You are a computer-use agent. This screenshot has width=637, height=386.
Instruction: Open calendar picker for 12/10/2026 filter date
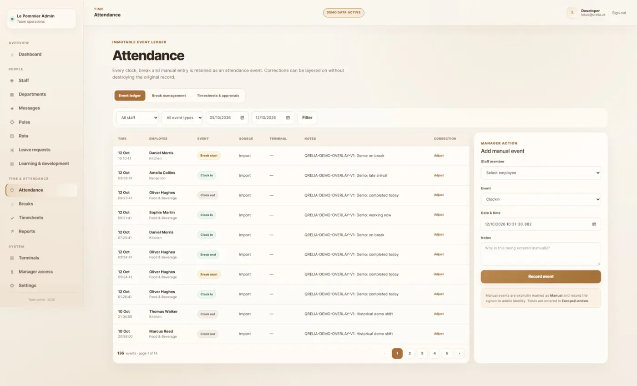pyautogui.click(x=288, y=118)
